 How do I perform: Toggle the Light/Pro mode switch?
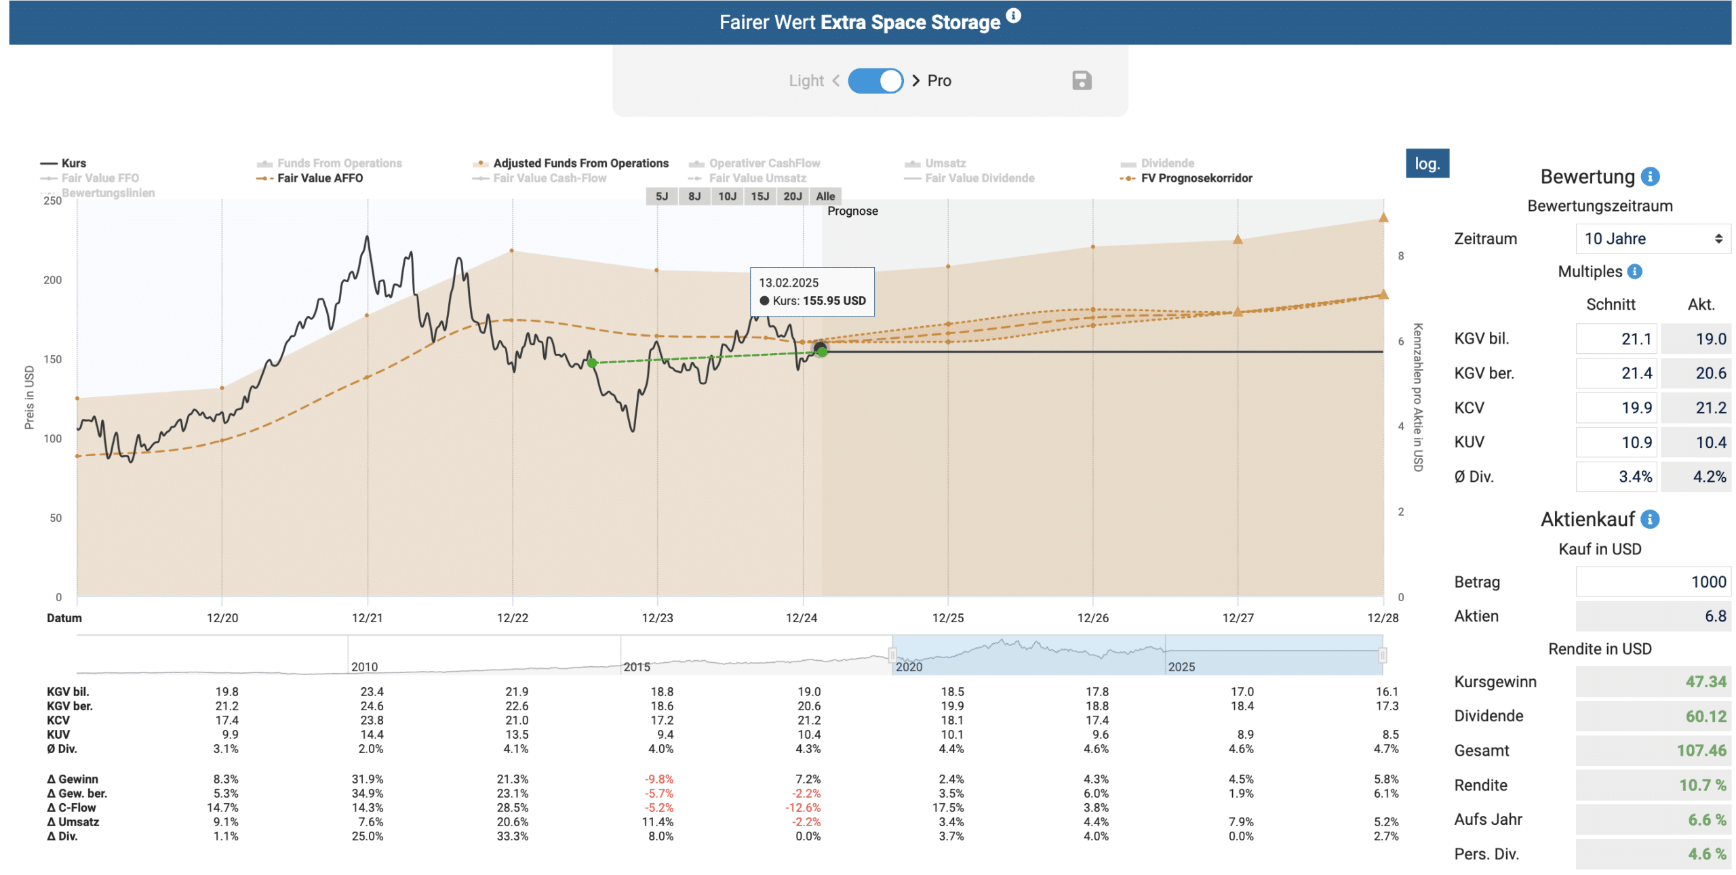tap(875, 81)
